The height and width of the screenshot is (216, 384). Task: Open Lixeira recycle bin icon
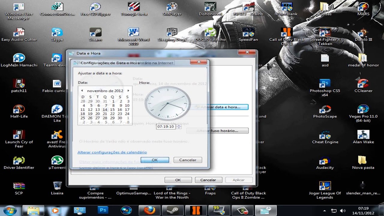pyautogui.click(x=57, y=188)
